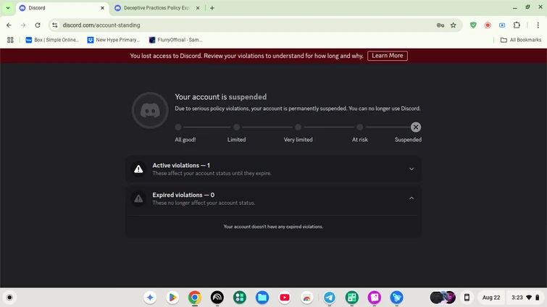Open the apps grid in bookmarks bar

[10, 40]
